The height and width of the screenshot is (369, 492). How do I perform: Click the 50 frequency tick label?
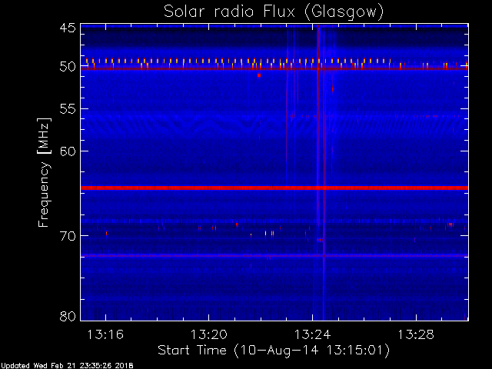68,67
